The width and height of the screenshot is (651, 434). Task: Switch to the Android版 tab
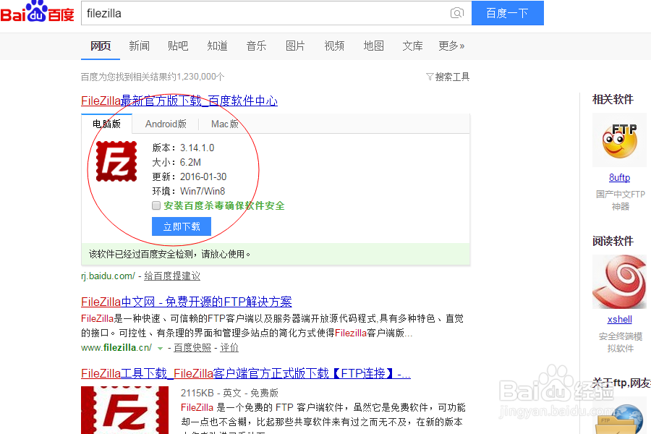click(x=166, y=124)
